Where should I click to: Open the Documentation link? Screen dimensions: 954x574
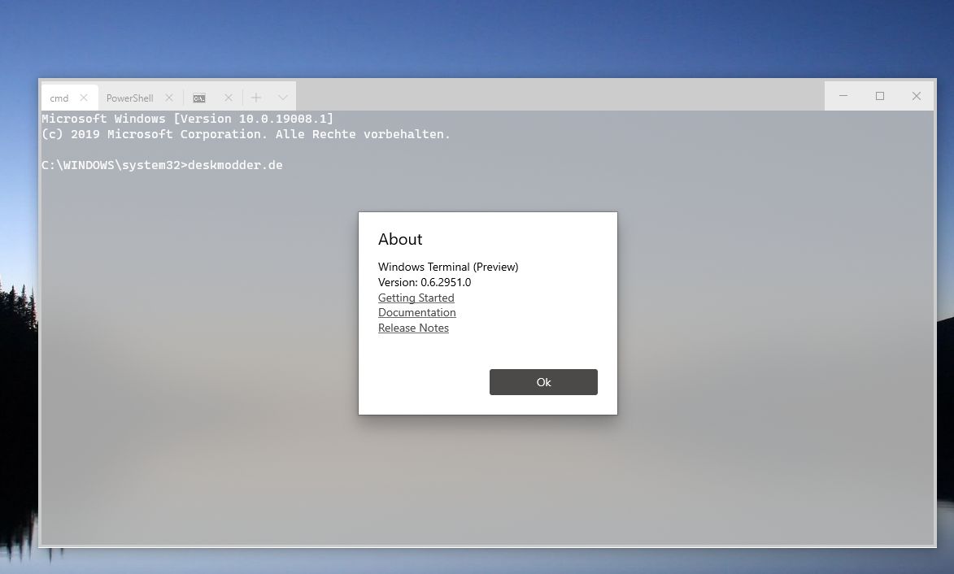[x=416, y=312]
